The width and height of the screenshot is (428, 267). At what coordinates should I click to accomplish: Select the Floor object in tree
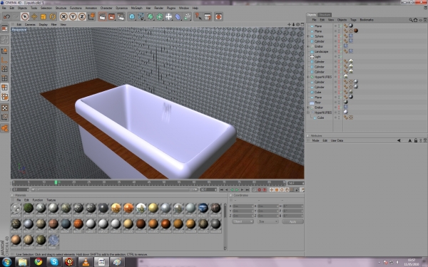(x=317, y=103)
